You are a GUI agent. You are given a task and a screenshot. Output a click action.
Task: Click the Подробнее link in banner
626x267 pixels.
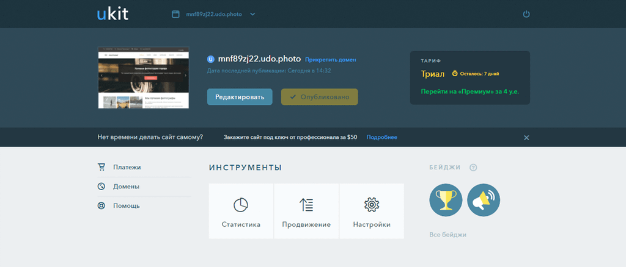tap(381, 137)
